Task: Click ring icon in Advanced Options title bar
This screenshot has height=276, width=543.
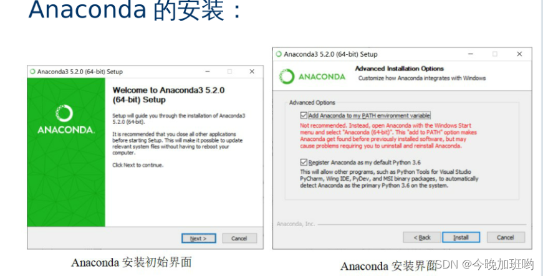Action: [279, 54]
